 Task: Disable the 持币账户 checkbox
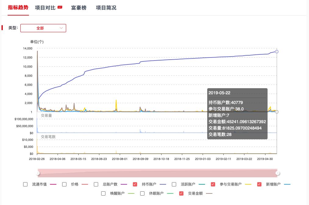coord(135,184)
